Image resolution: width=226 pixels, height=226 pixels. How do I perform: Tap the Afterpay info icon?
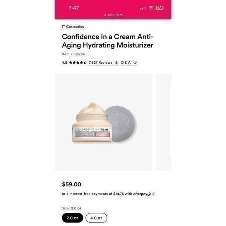click(x=154, y=194)
